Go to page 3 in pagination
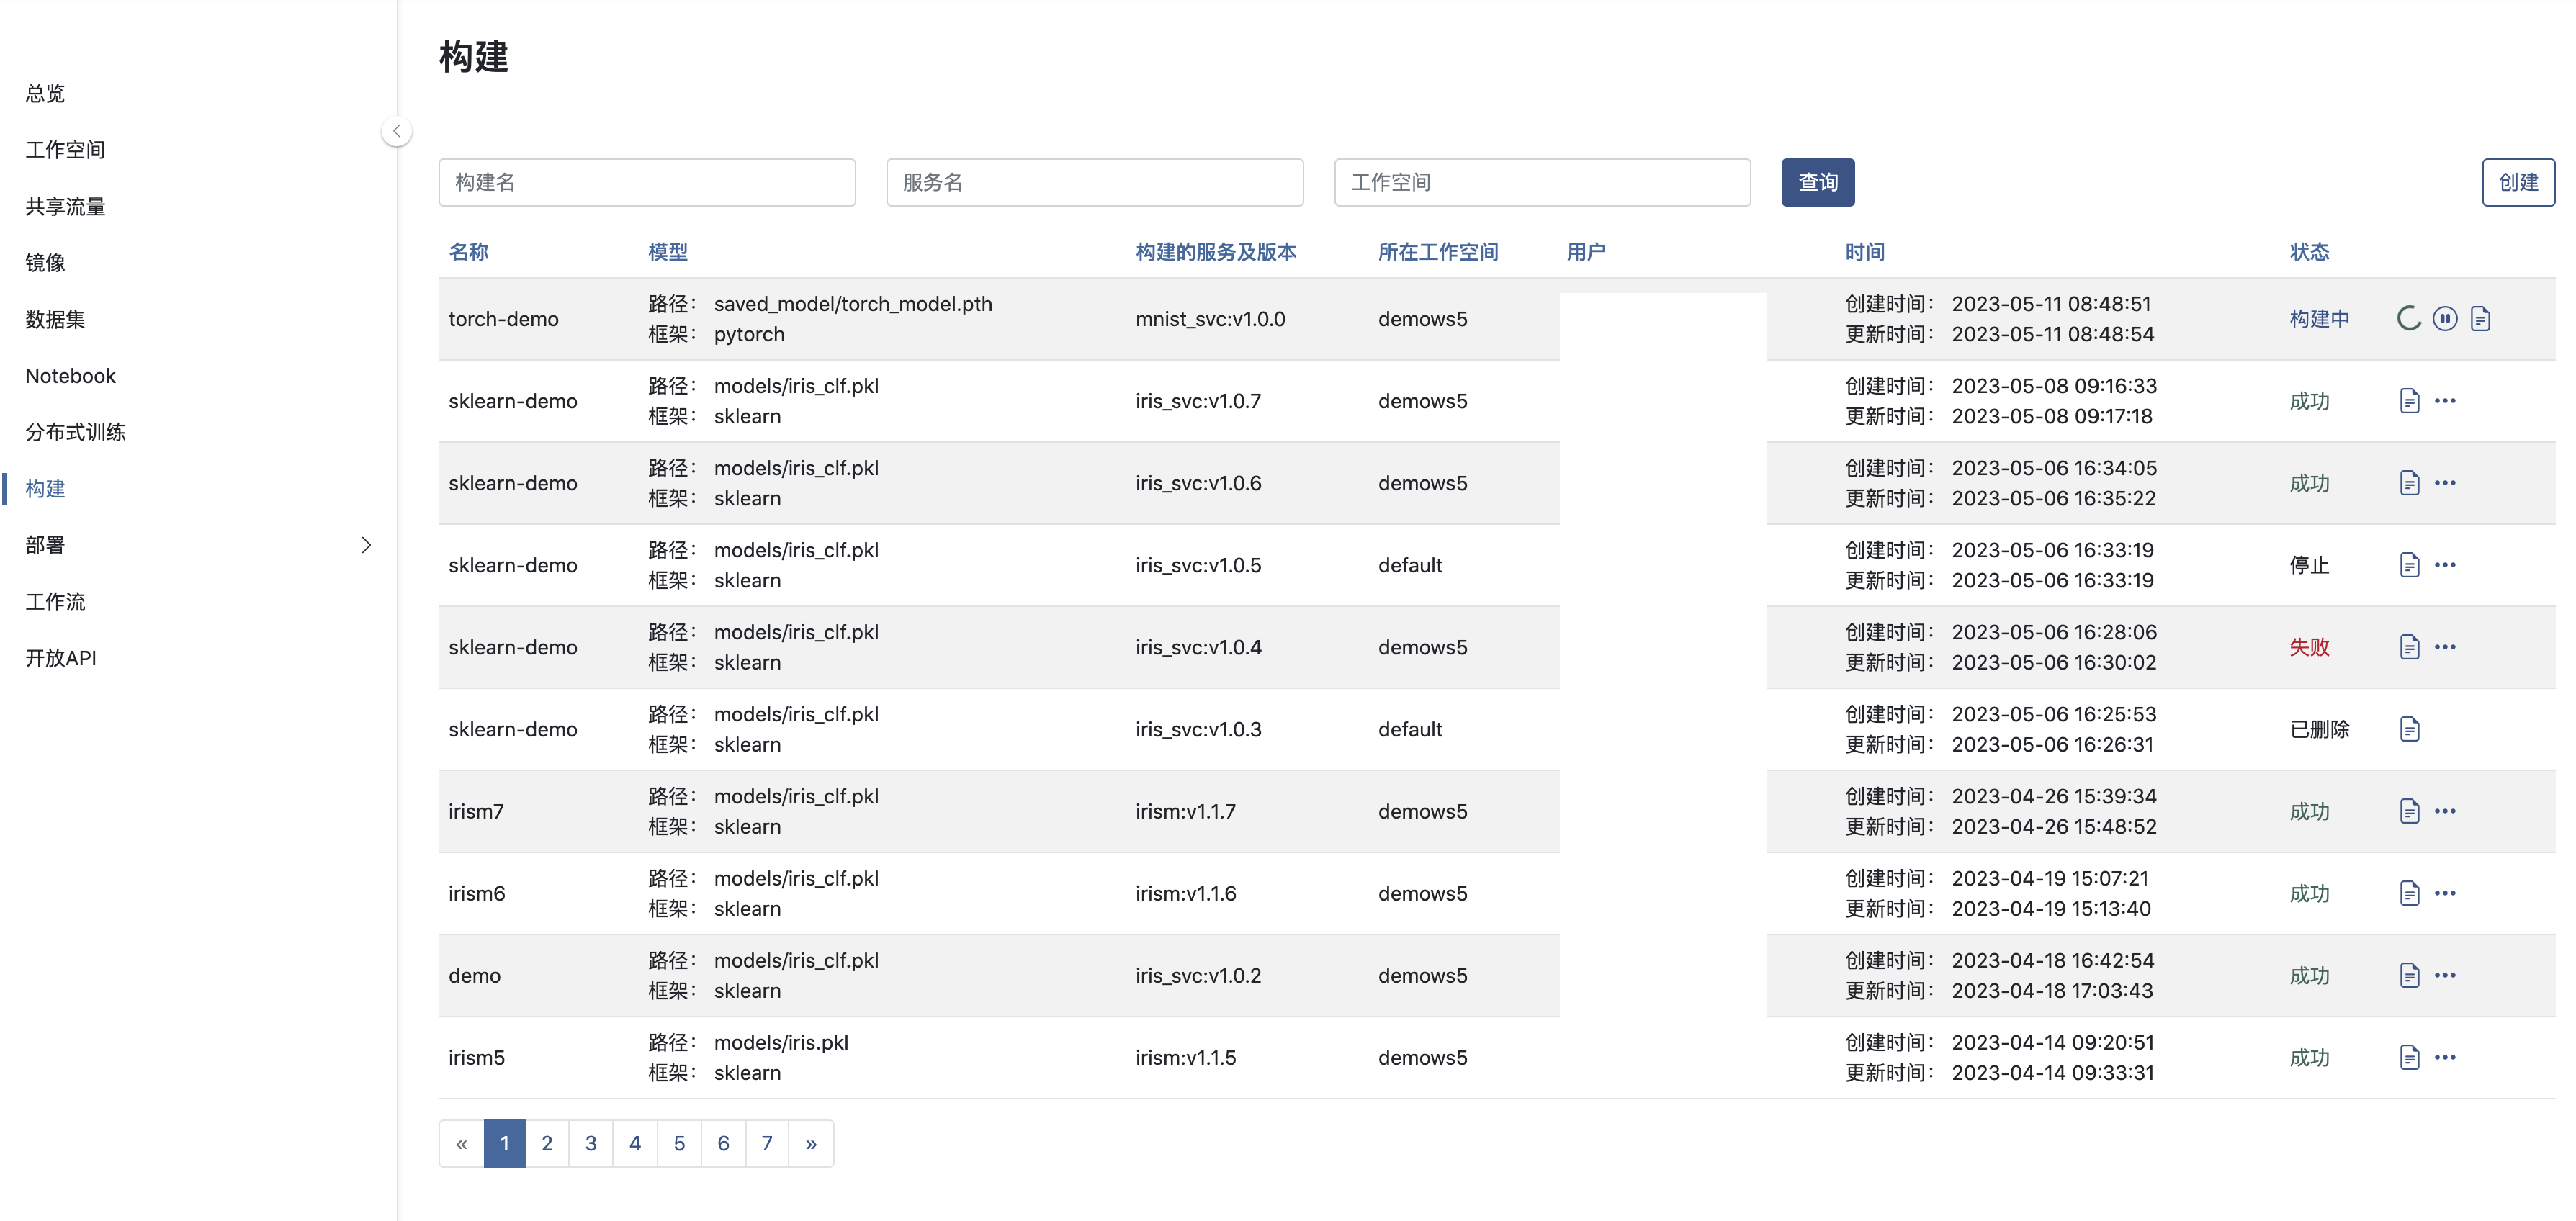This screenshot has height=1221, width=2576. [591, 1143]
